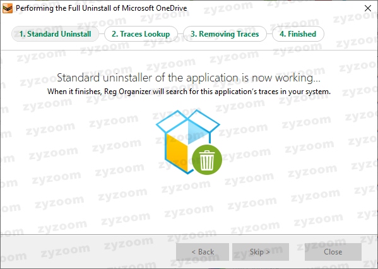Click the open box uninstall illustration
378x269 pixels.
click(189, 142)
